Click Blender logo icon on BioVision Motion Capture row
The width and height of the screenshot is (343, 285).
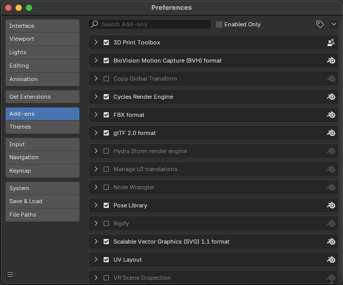(x=331, y=61)
